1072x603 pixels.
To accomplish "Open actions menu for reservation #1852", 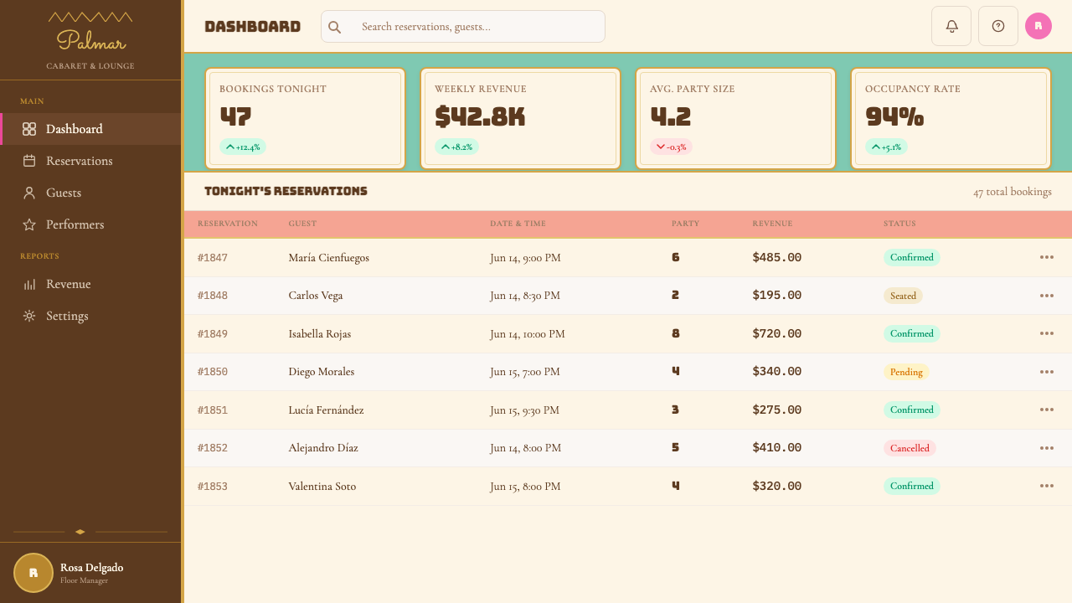I will click(1046, 448).
